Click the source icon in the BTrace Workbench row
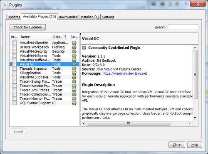The image size is (208, 154). 74,47
